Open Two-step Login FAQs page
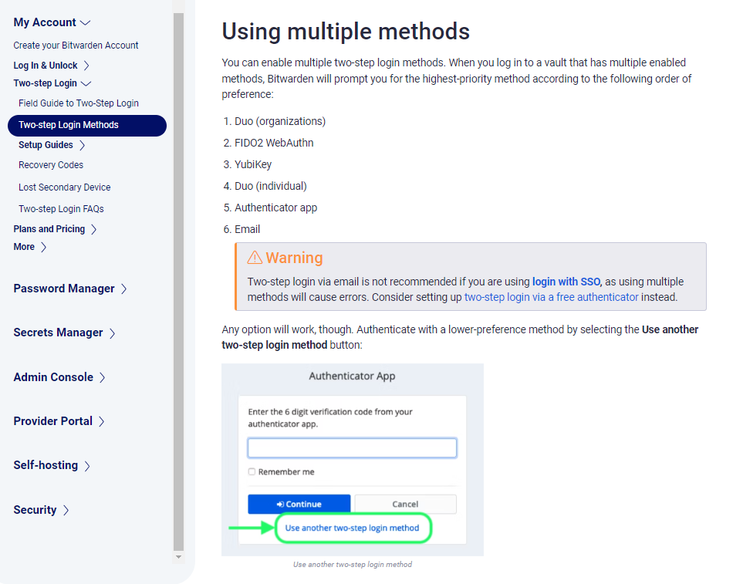Viewport: 733px width, 584px height. click(61, 209)
